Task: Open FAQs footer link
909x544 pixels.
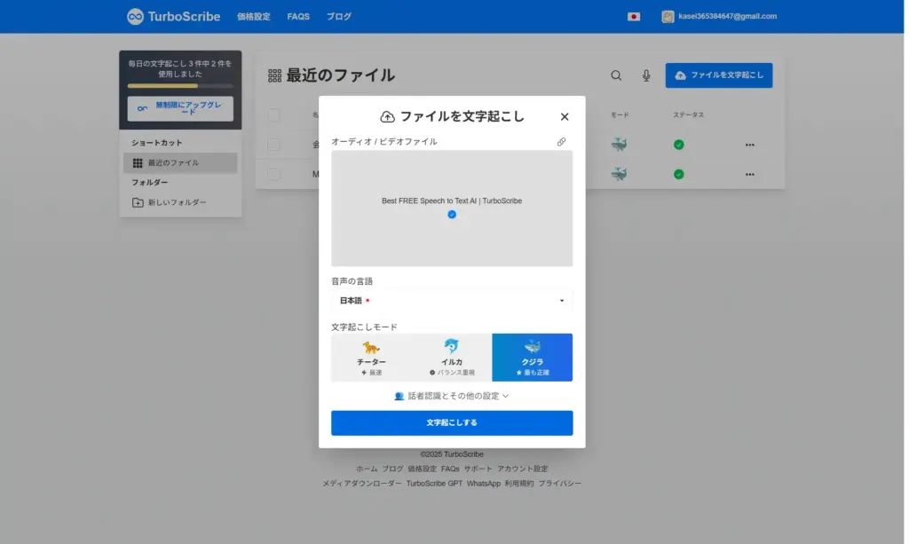Action: coord(450,469)
